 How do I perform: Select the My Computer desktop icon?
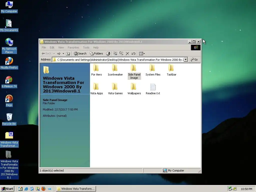click(9, 7)
